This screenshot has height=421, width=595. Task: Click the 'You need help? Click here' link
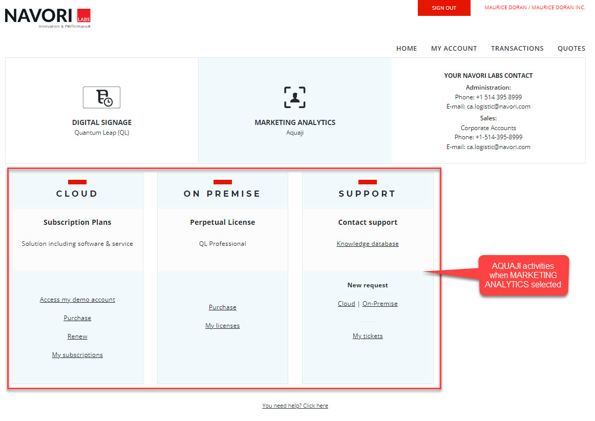[295, 406]
